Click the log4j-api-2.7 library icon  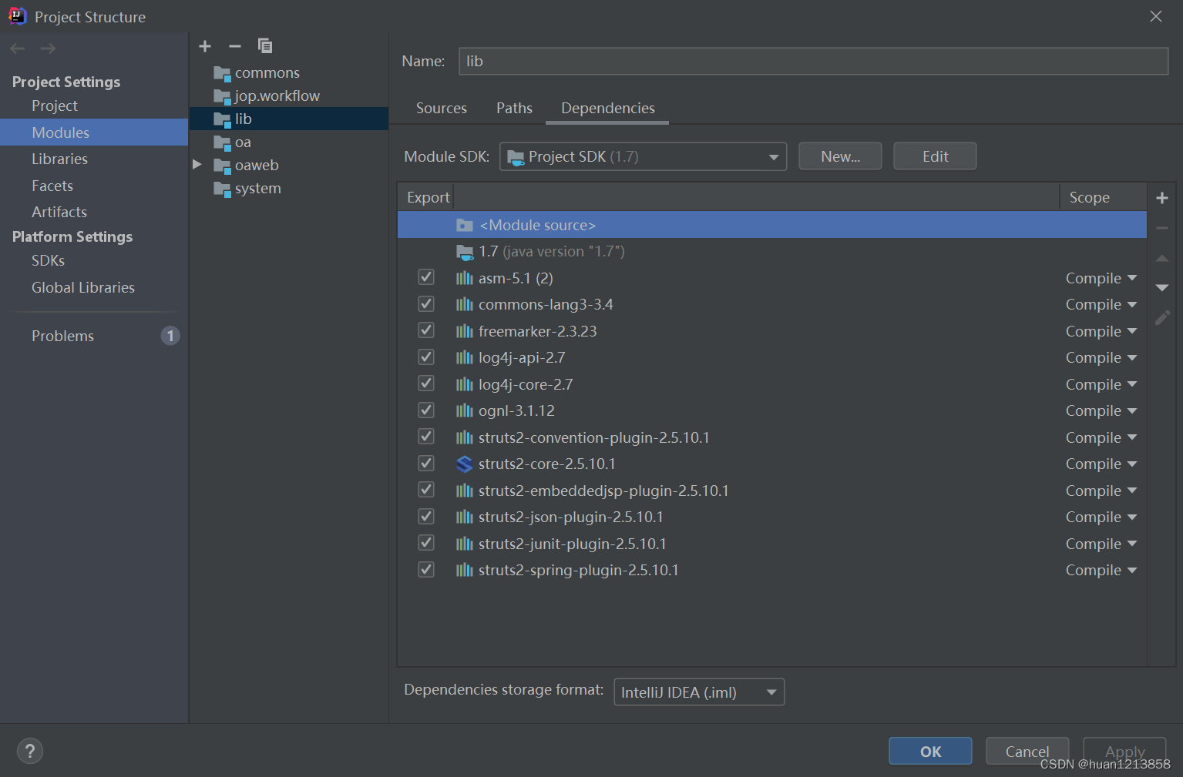pyautogui.click(x=464, y=357)
